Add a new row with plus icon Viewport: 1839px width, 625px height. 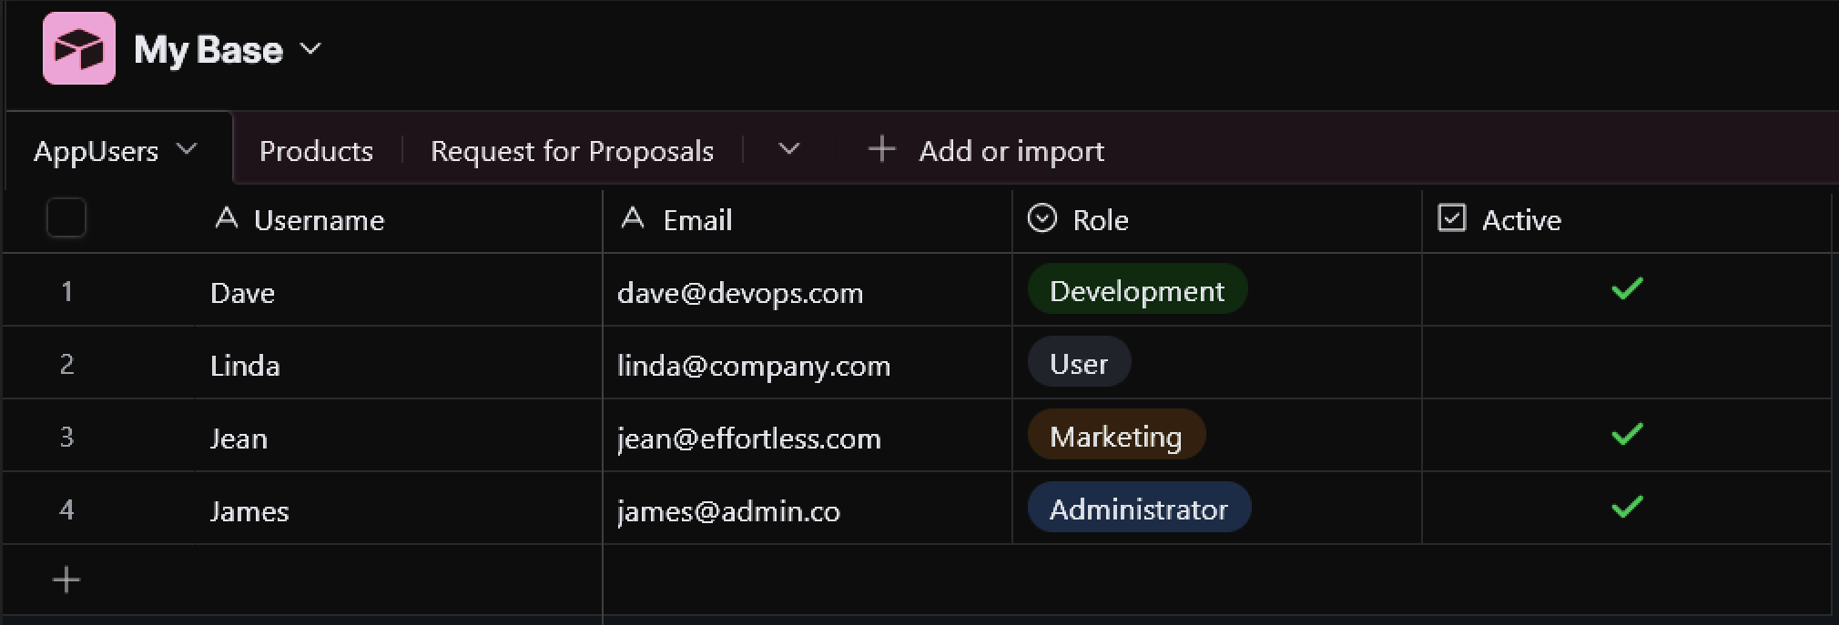pos(66,580)
